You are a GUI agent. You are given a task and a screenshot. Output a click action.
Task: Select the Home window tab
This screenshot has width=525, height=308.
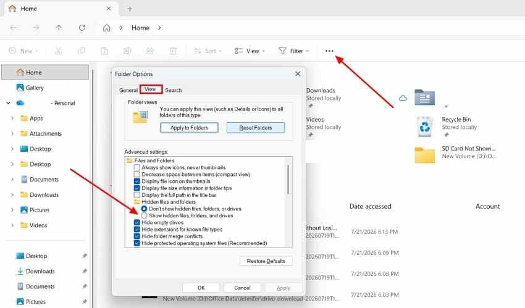(x=61, y=9)
